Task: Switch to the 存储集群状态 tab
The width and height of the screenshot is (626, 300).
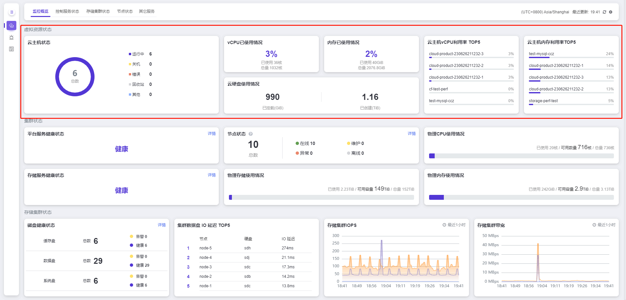Action: pyautogui.click(x=98, y=11)
